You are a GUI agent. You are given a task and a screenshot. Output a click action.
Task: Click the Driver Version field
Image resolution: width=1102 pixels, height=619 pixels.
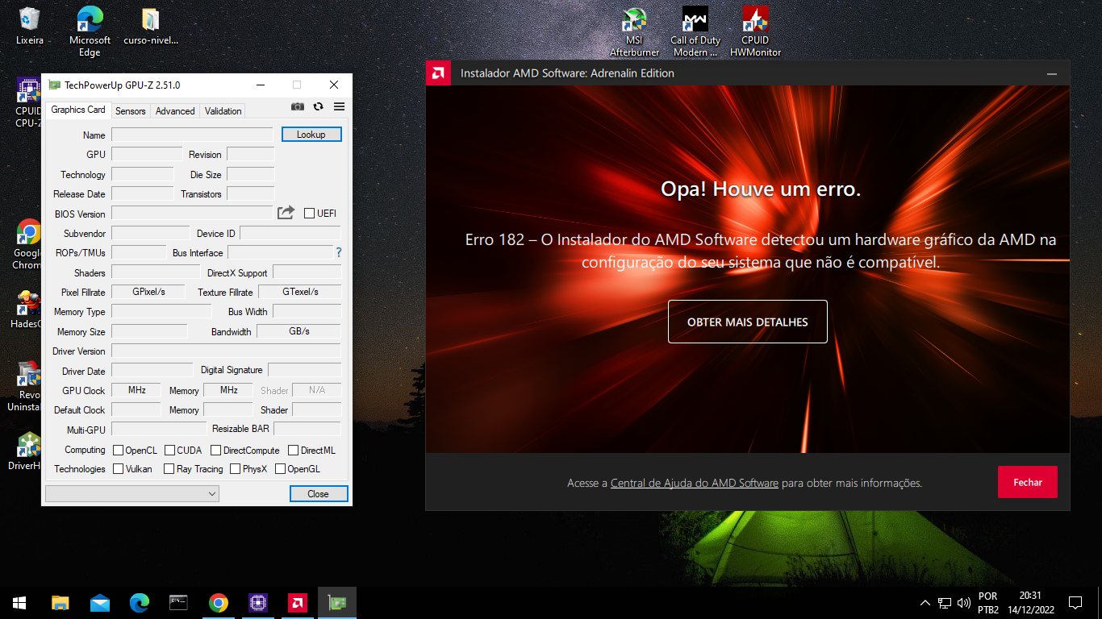click(x=226, y=351)
